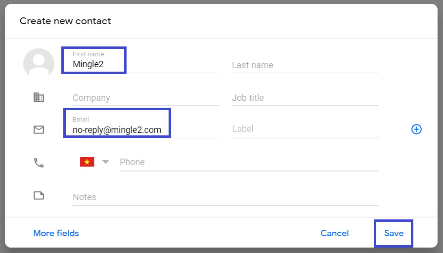Click into the Notes field

pyautogui.click(x=225, y=197)
